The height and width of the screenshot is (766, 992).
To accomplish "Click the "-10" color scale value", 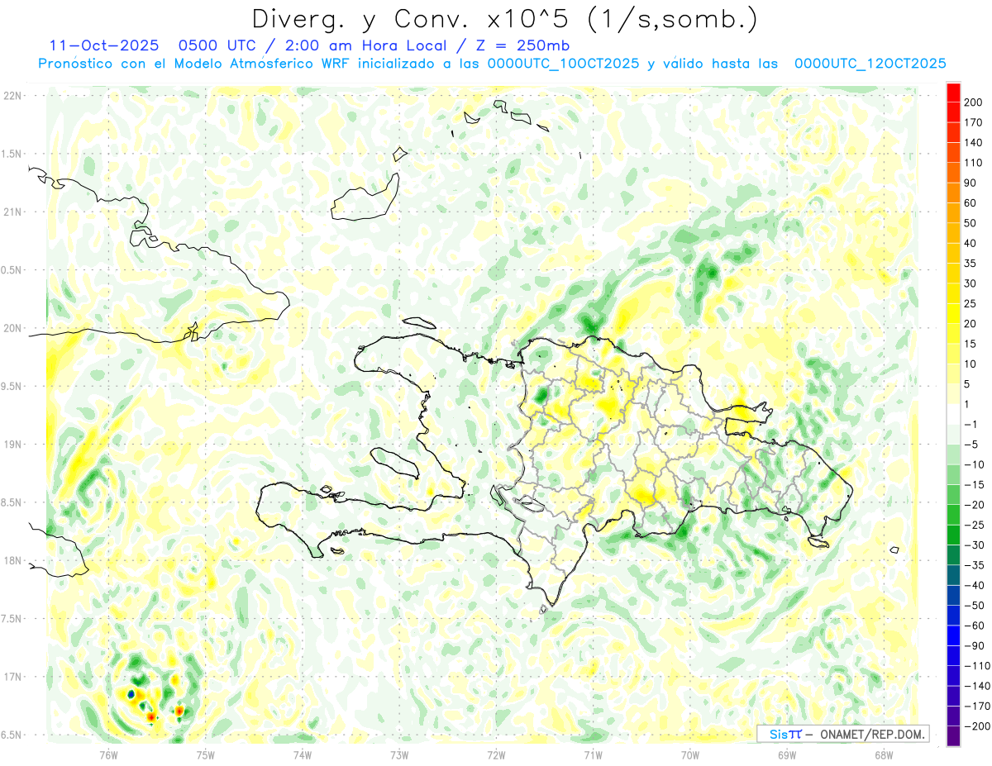I will [x=975, y=464].
